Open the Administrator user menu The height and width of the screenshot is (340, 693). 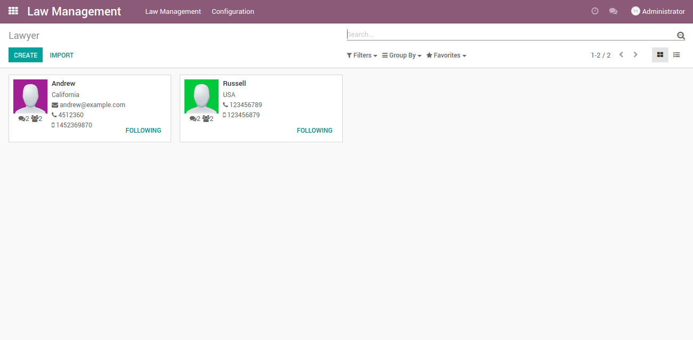[658, 11]
